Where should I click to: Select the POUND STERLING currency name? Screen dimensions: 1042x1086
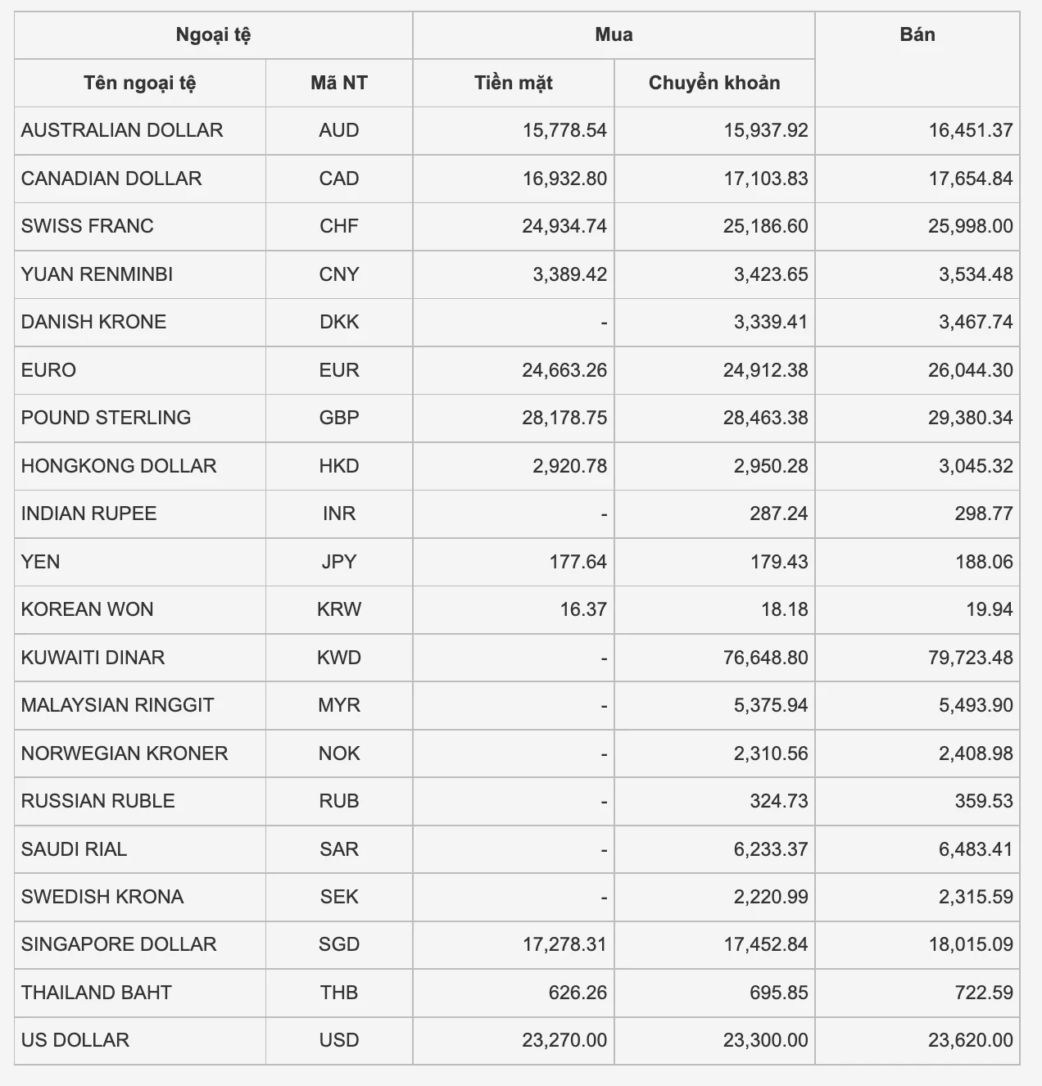pyautogui.click(x=106, y=418)
